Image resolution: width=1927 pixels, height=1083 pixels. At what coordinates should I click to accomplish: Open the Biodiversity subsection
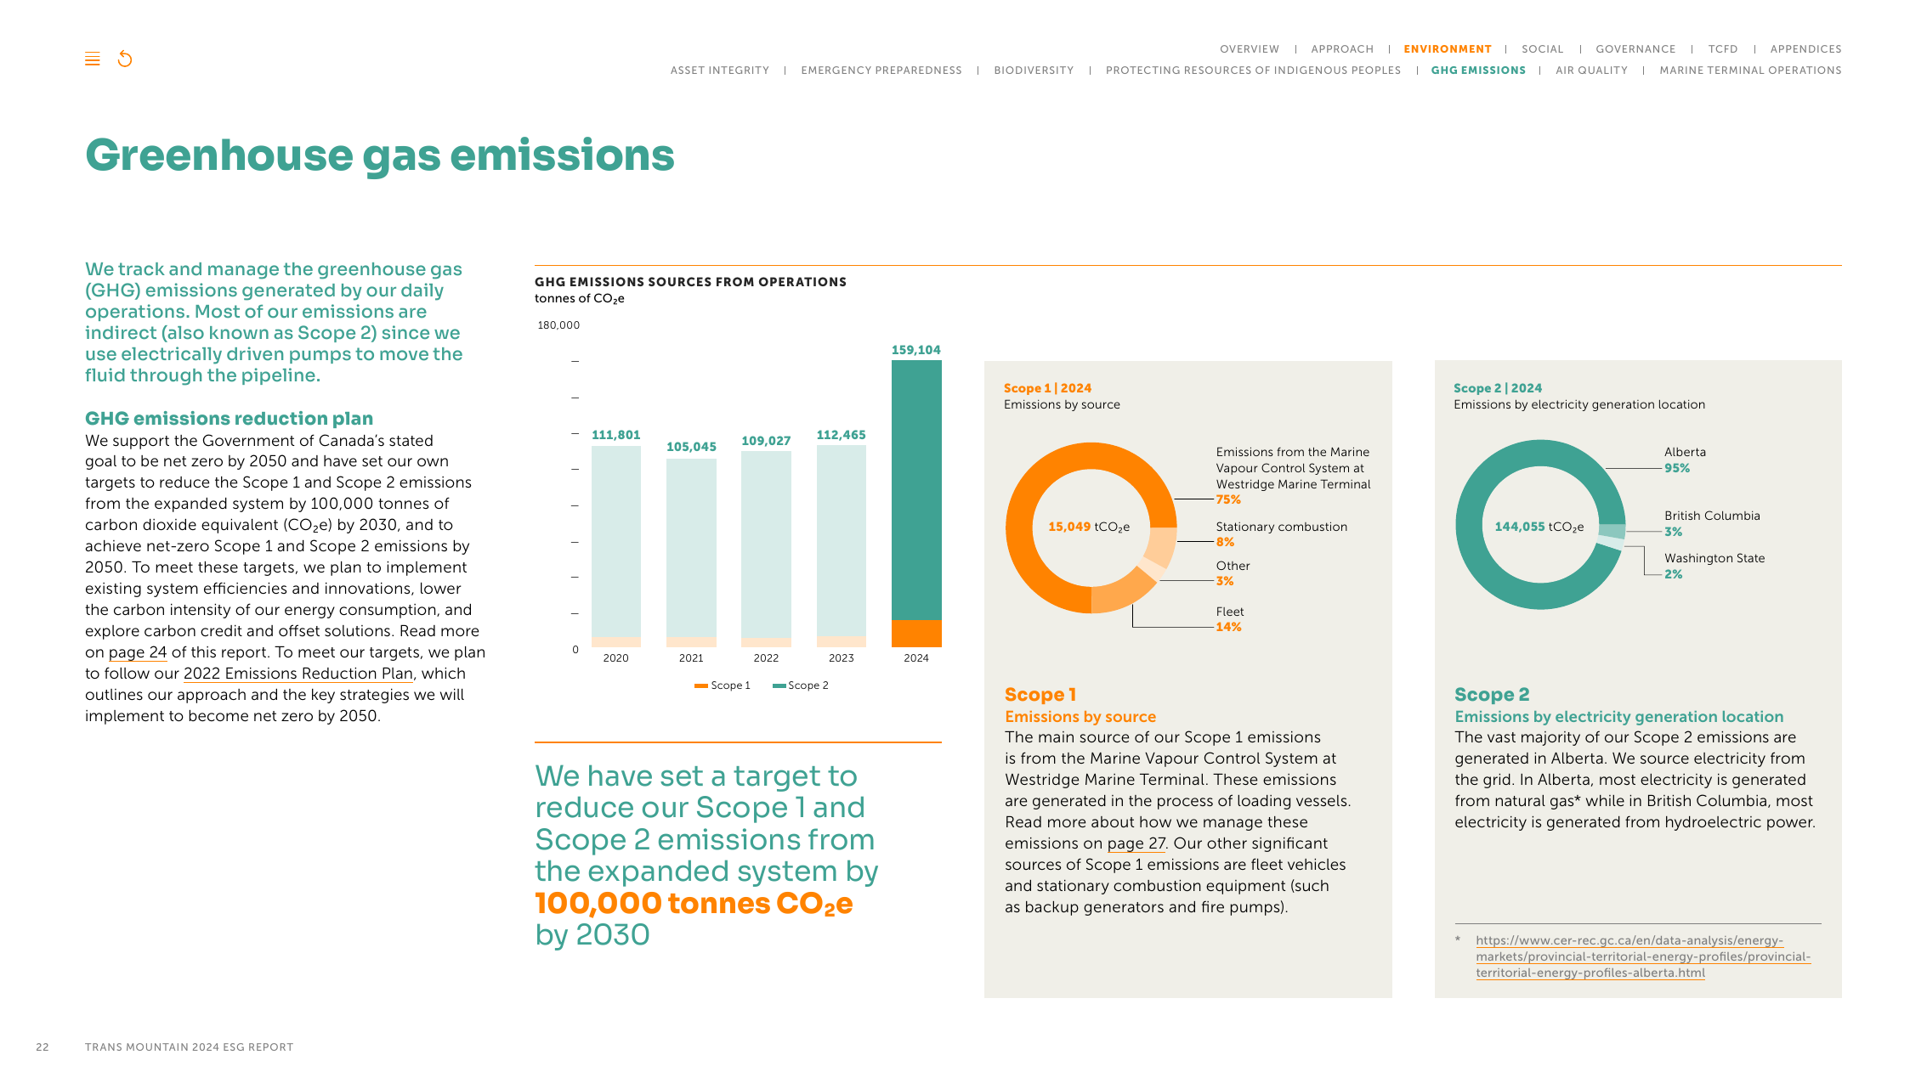pos(1034,71)
